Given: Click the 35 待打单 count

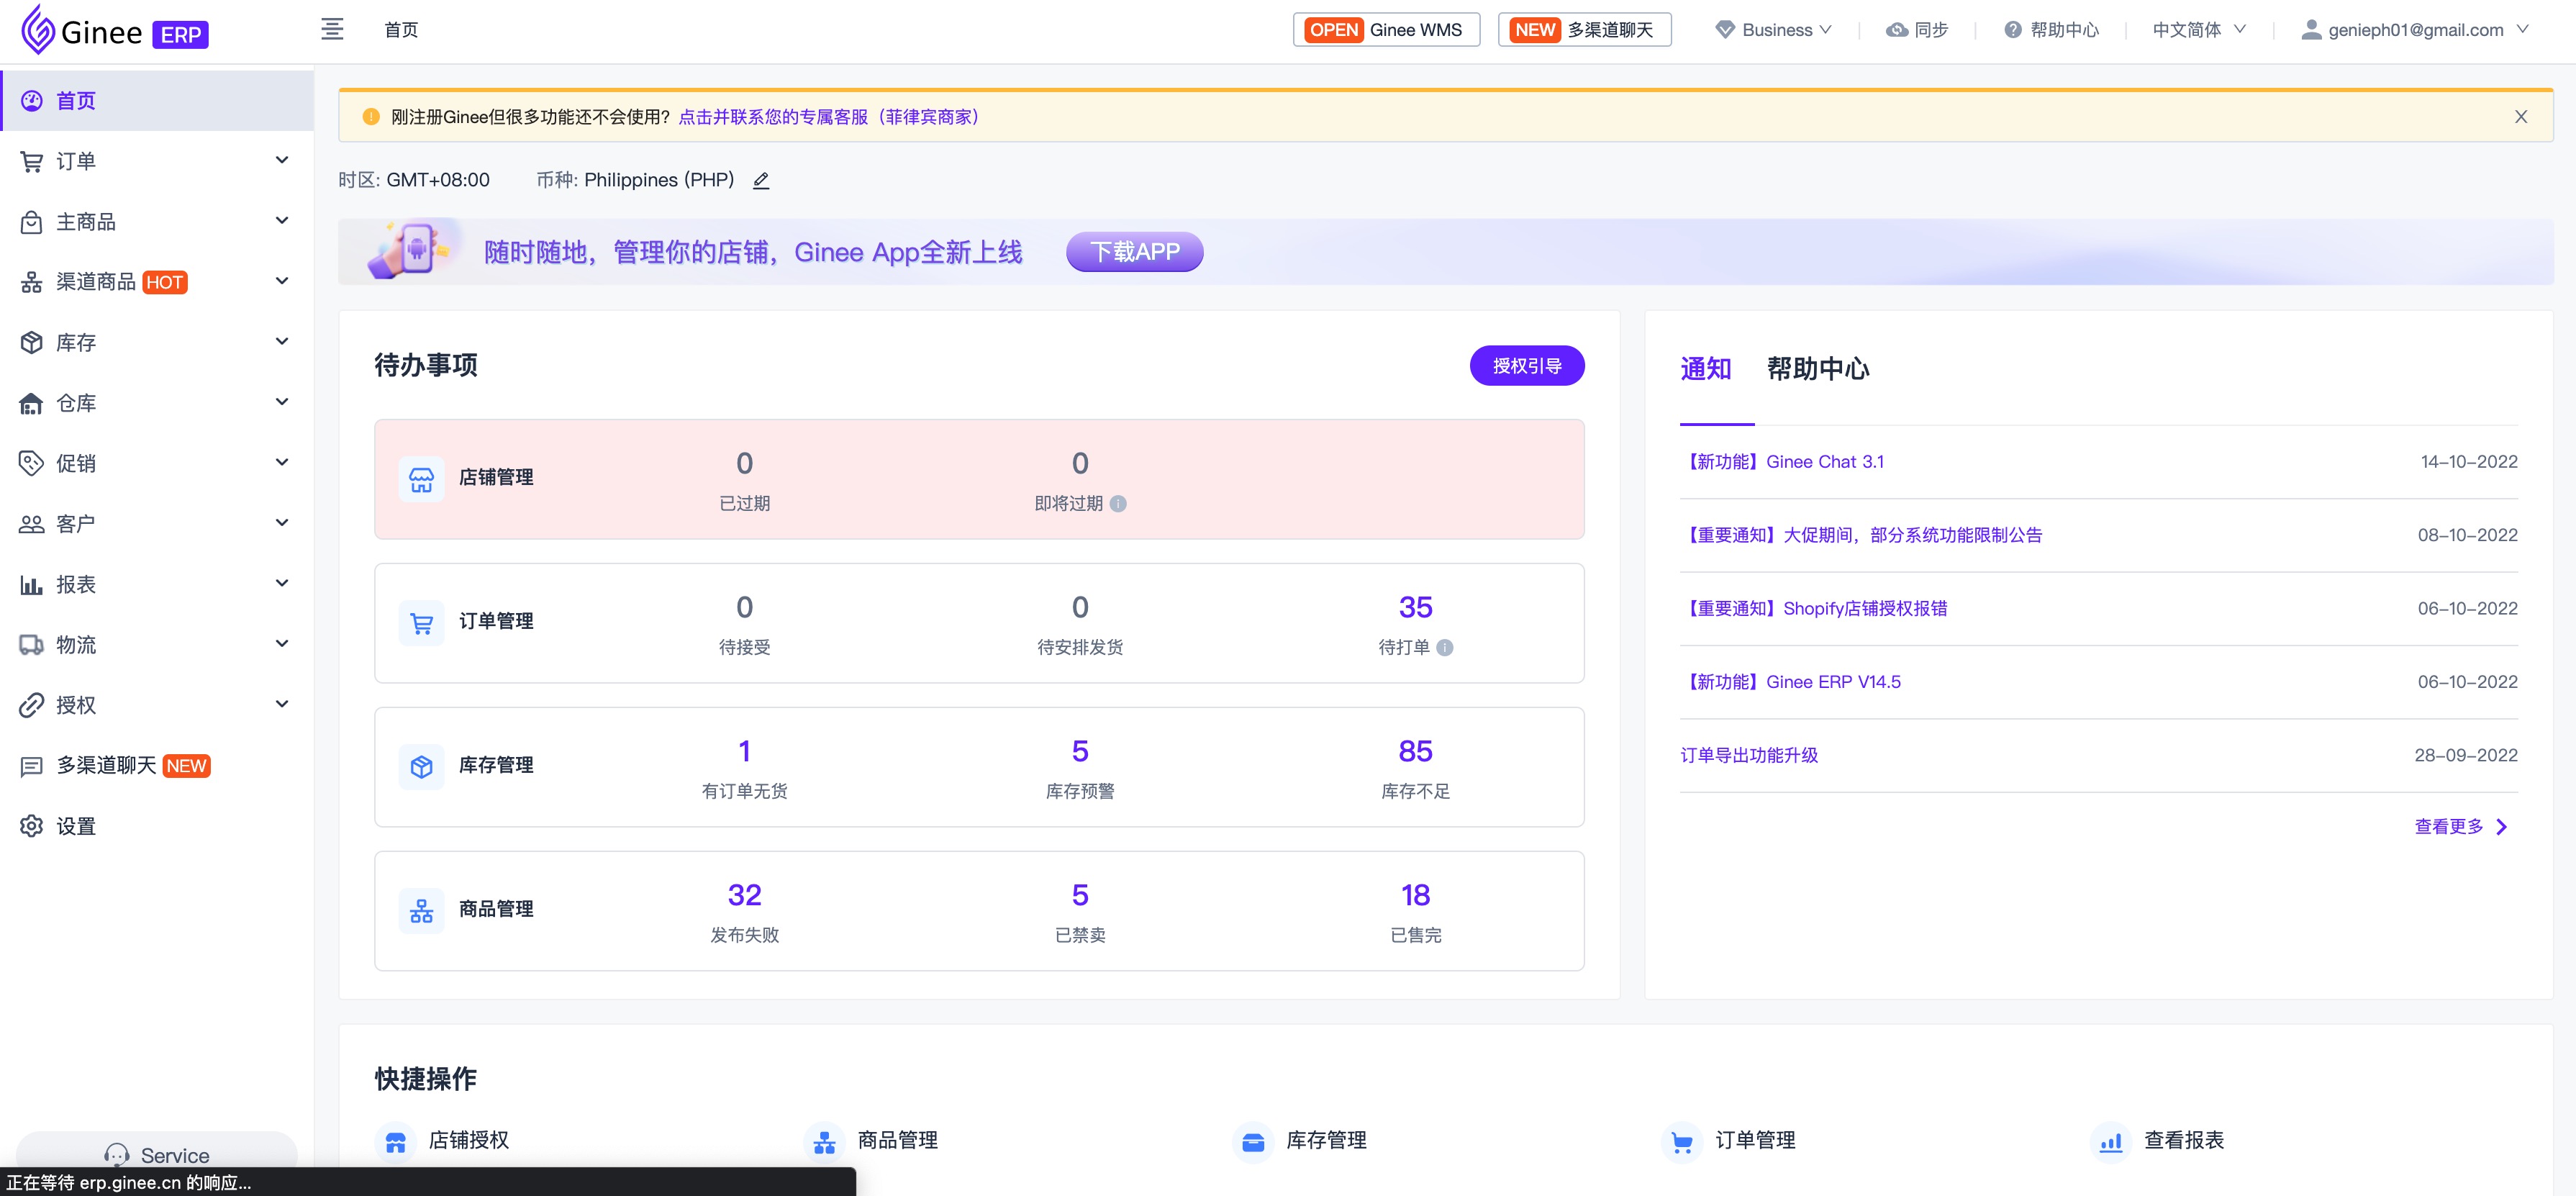Looking at the screenshot, I should tap(1415, 608).
